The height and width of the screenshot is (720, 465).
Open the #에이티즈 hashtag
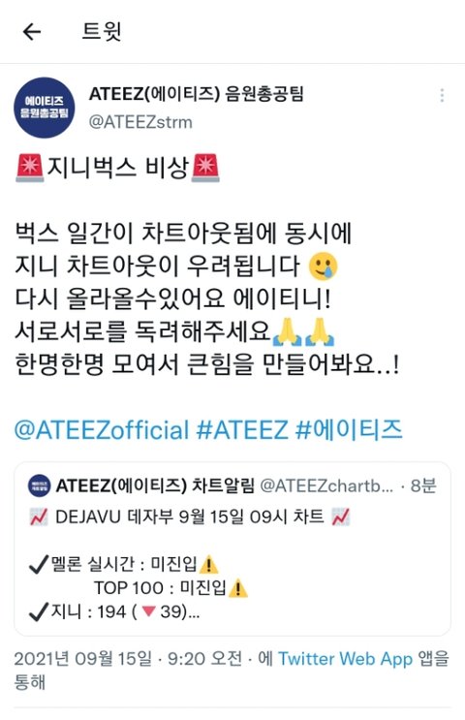point(349,430)
